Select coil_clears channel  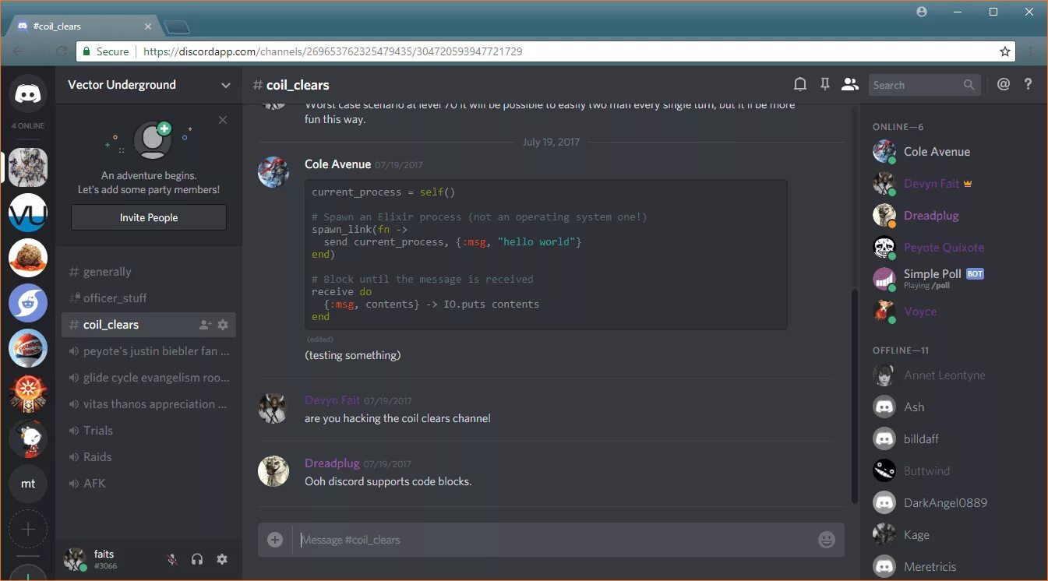point(149,325)
